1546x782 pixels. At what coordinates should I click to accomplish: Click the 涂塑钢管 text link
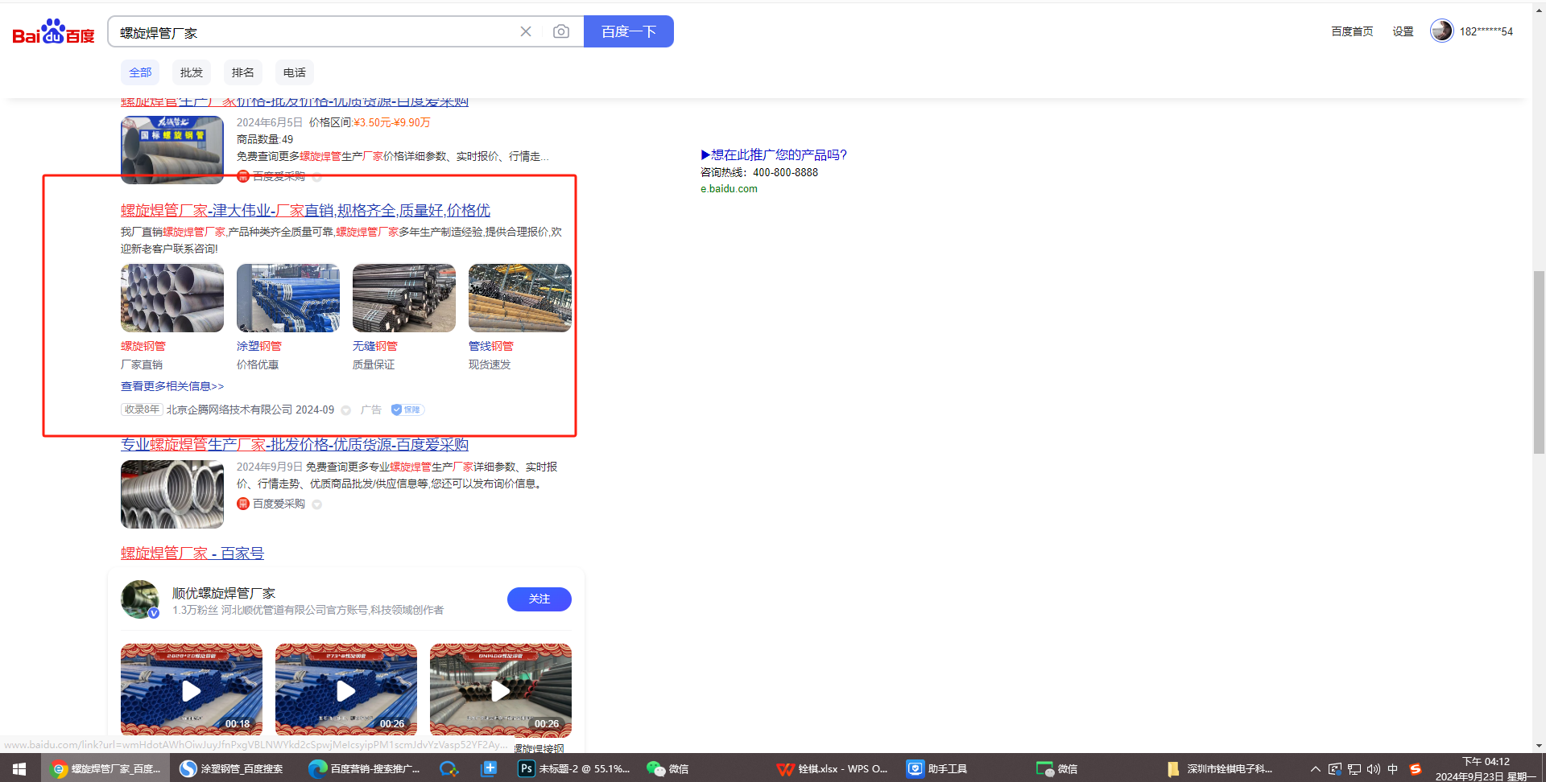[259, 346]
